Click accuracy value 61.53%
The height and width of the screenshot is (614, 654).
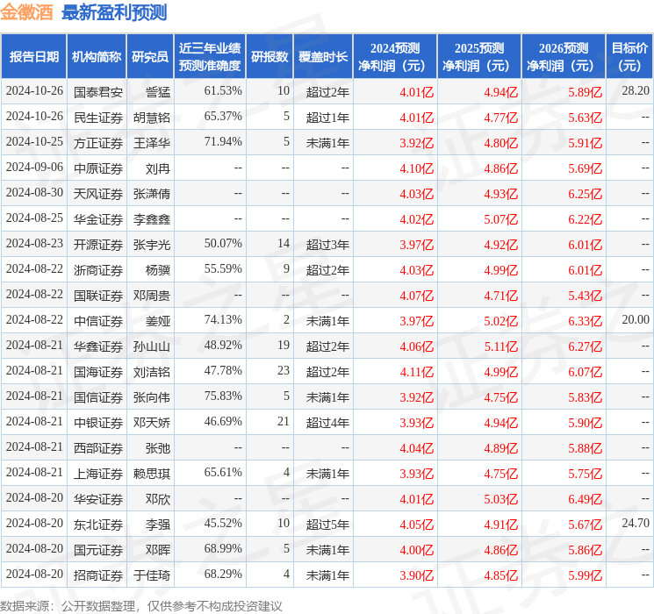tap(223, 91)
